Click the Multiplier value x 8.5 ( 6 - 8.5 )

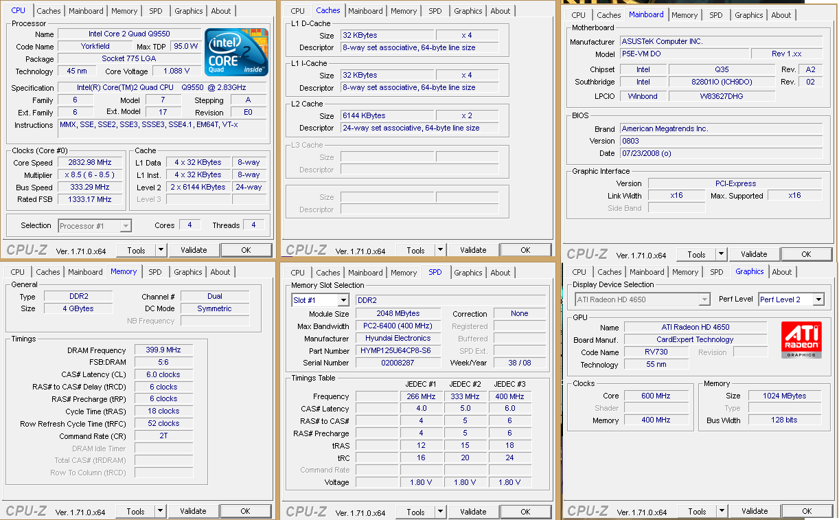pos(89,175)
